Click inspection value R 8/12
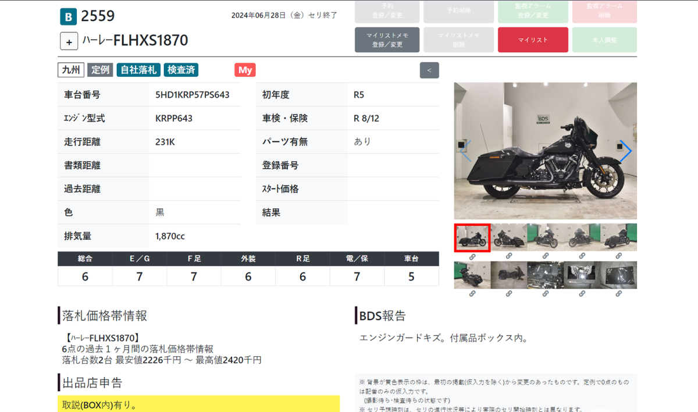This screenshot has width=698, height=412. [x=366, y=118]
